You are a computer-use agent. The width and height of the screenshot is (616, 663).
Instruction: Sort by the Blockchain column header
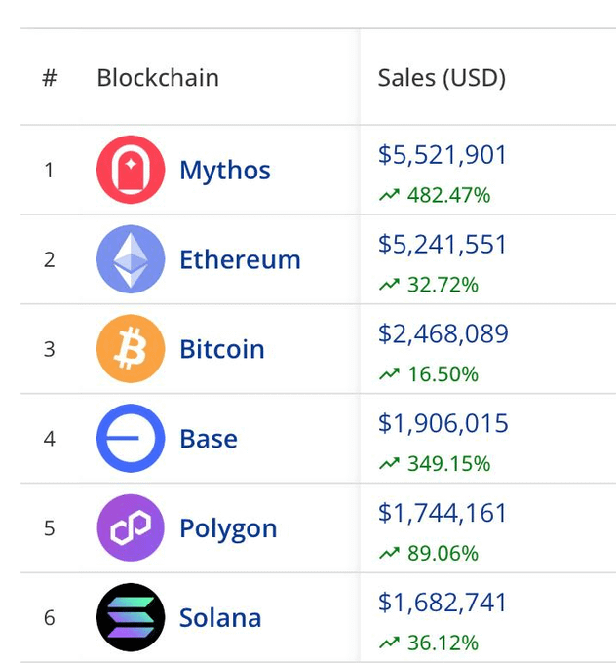click(158, 78)
